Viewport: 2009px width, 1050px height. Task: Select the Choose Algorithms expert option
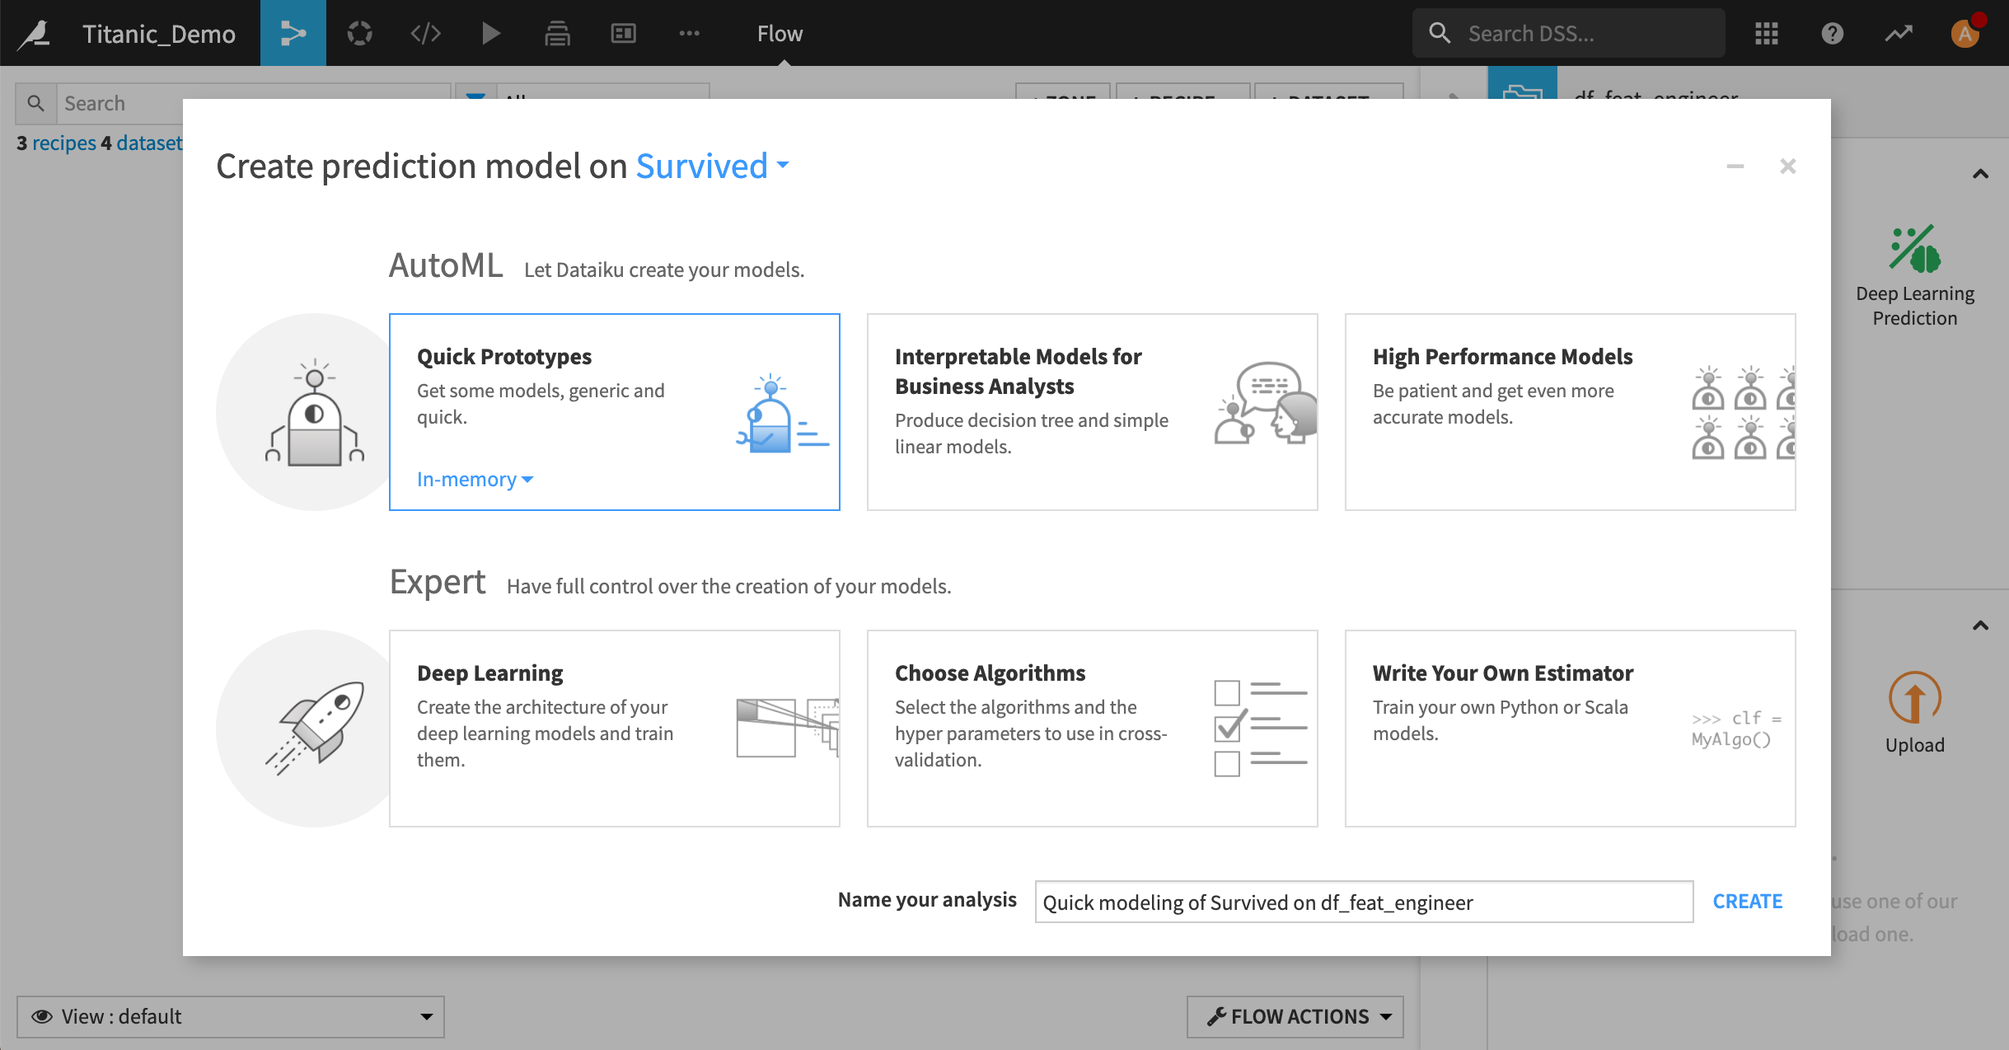point(1092,728)
